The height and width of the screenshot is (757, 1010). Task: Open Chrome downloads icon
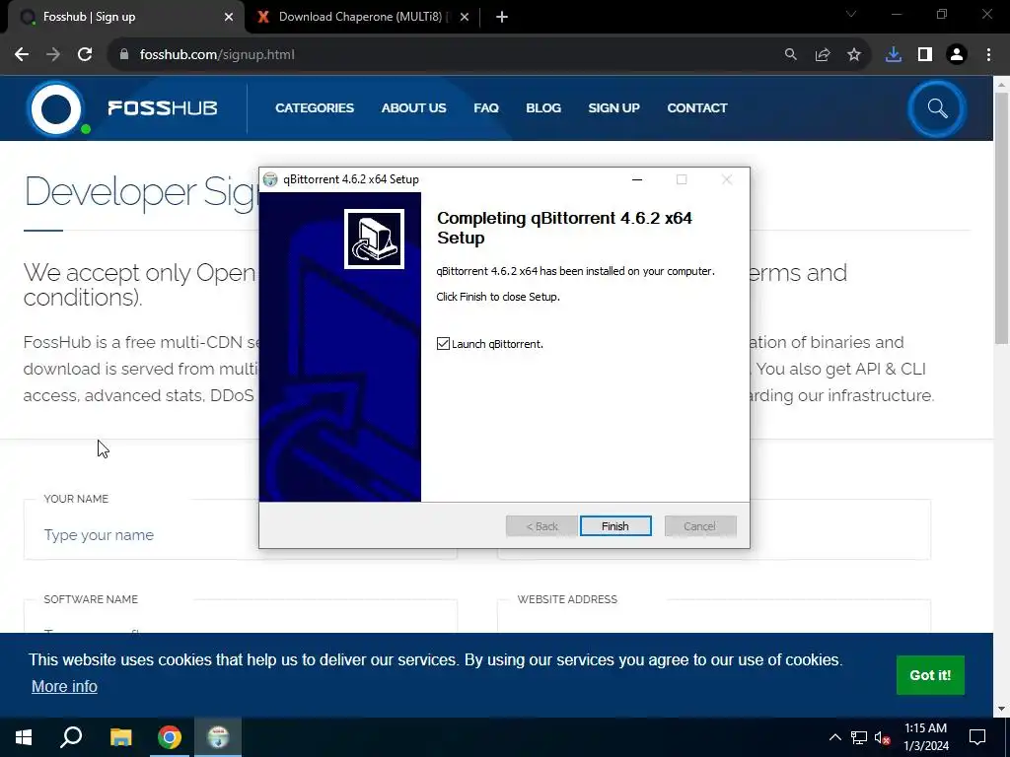(x=894, y=55)
